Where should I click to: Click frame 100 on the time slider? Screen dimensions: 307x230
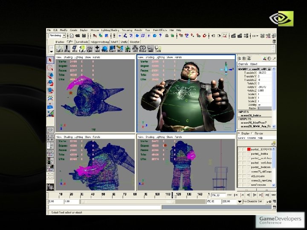[157, 195]
